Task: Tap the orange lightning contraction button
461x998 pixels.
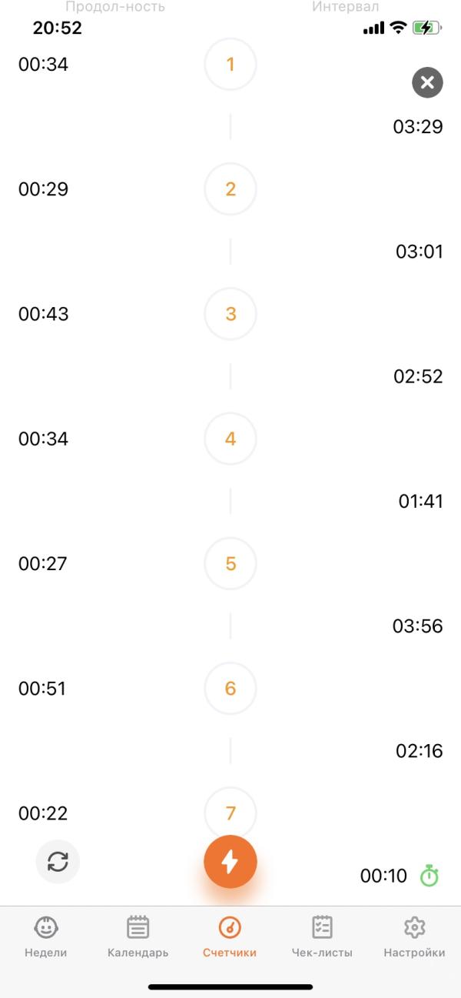Action: pos(230,862)
